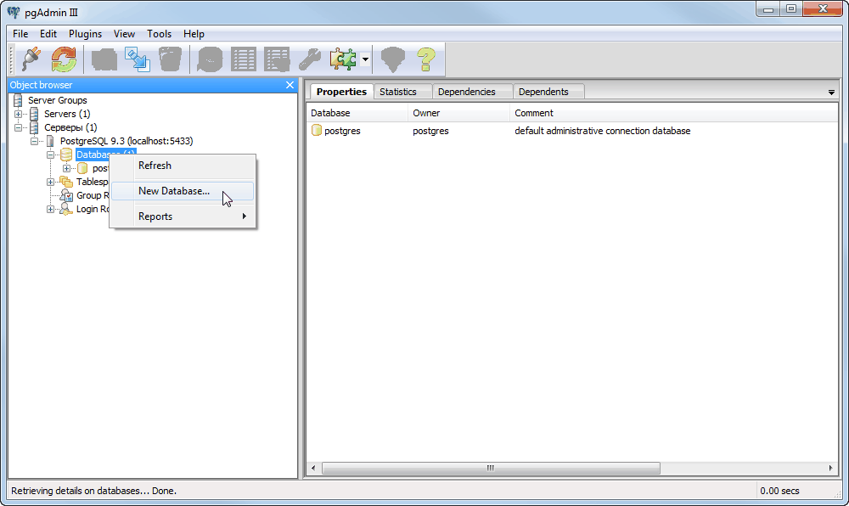Click the orange Refresh icon in the toolbar

[x=64, y=59]
